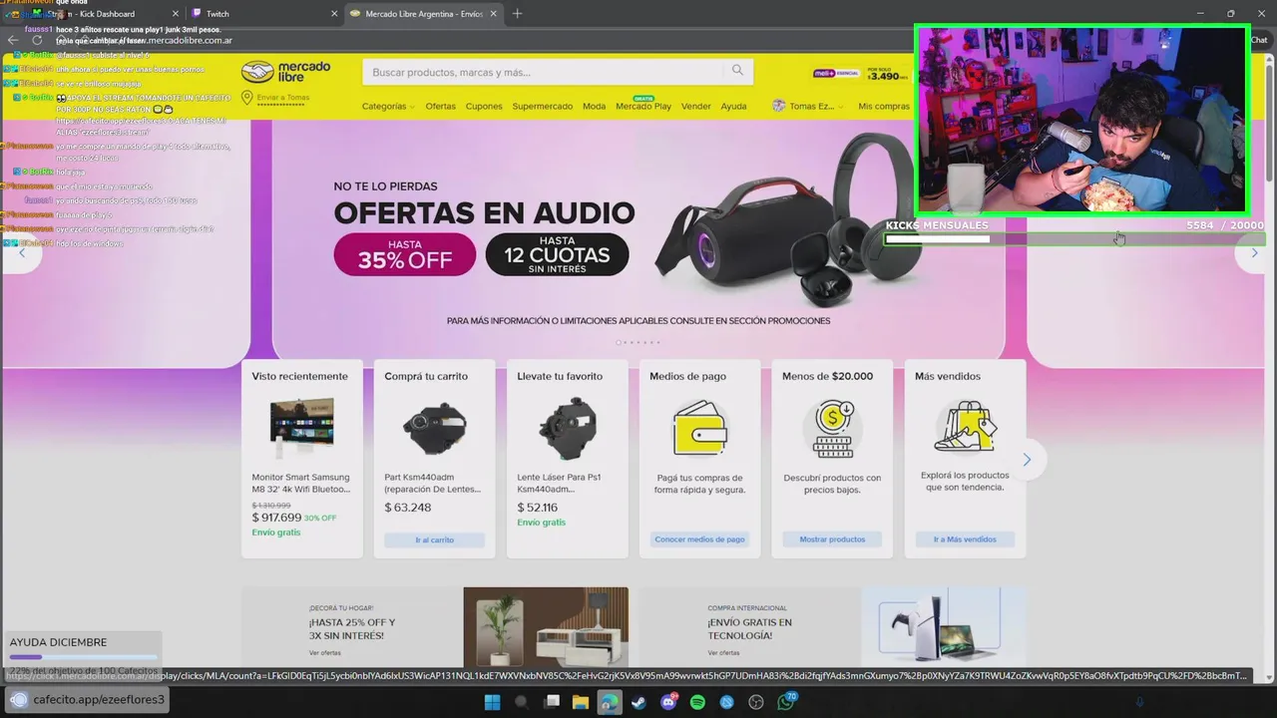
Task: Open a new browser tab
Action: (517, 14)
